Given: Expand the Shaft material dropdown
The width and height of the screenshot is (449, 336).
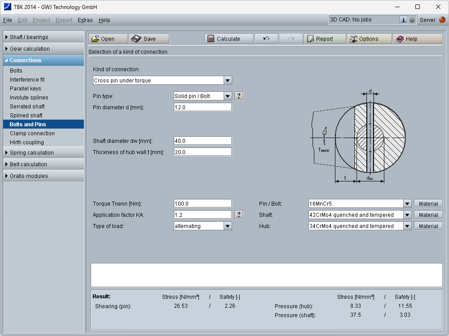Looking at the screenshot, I should click(407, 215).
